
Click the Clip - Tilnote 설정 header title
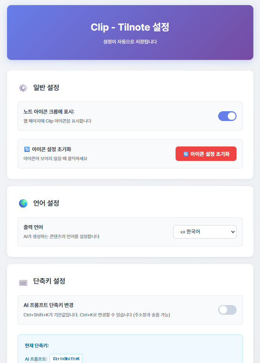(130, 27)
